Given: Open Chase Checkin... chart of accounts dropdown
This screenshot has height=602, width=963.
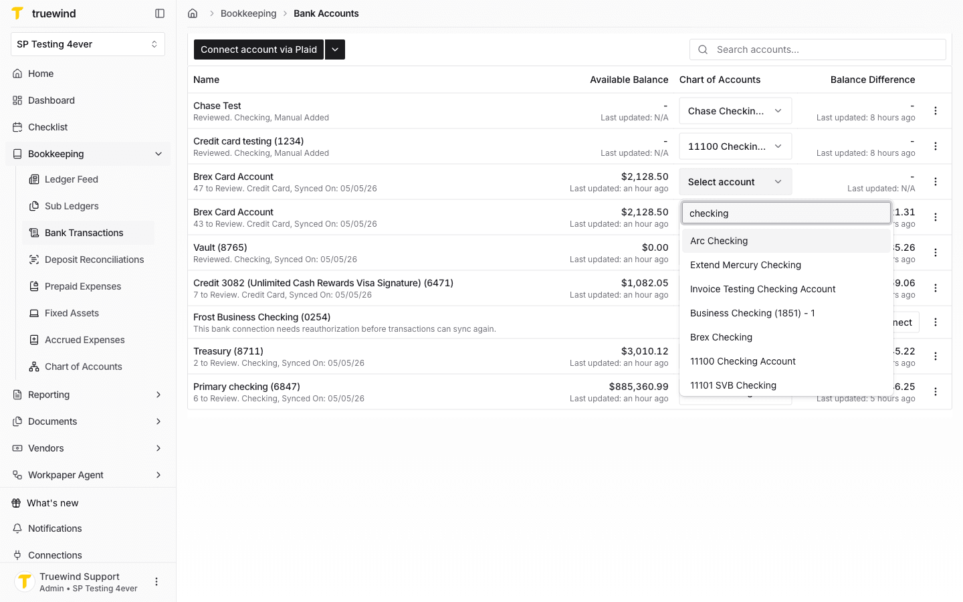Looking at the screenshot, I should click(x=736, y=111).
